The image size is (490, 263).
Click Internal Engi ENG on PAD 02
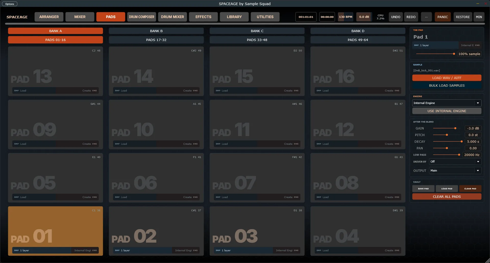pos(186,250)
